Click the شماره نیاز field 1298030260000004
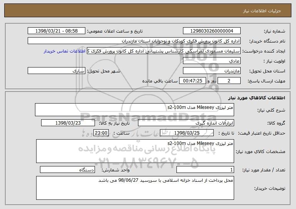 [x=211, y=31]
